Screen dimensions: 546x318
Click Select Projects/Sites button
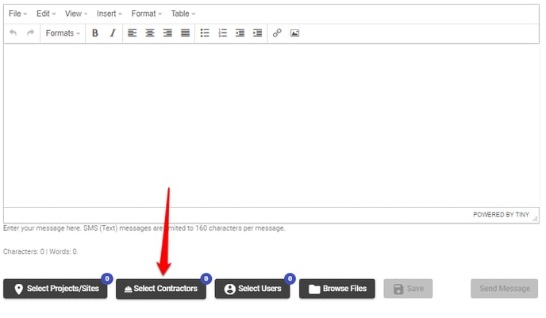[56, 289]
